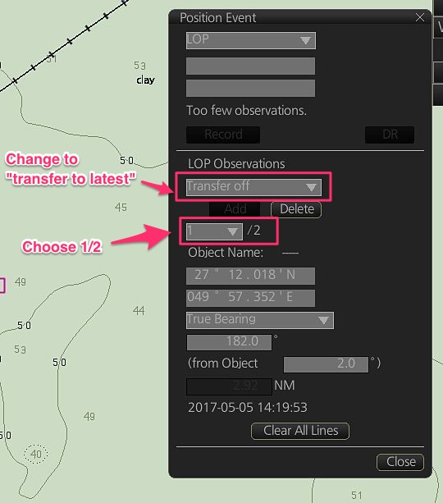This screenshot has width=443, height=503.
Task: Click the Record button
Action: click(x=223, y=135)
